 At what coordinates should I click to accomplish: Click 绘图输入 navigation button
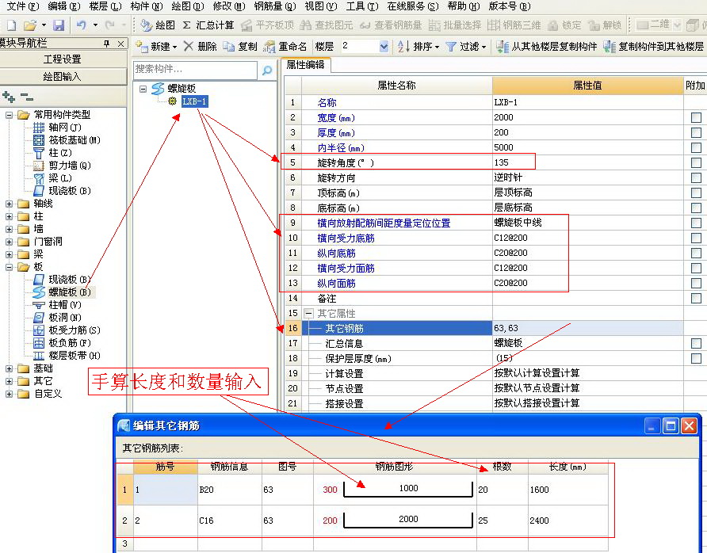pyautogui.click(x=63, y=77)
